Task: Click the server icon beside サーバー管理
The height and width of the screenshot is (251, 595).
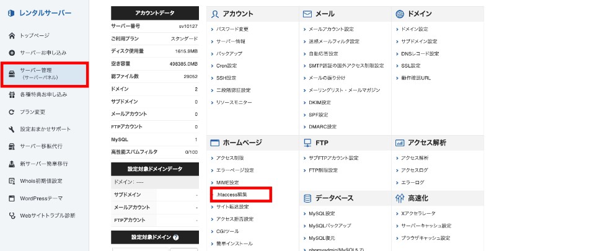Action: click(x=12, y=74)
